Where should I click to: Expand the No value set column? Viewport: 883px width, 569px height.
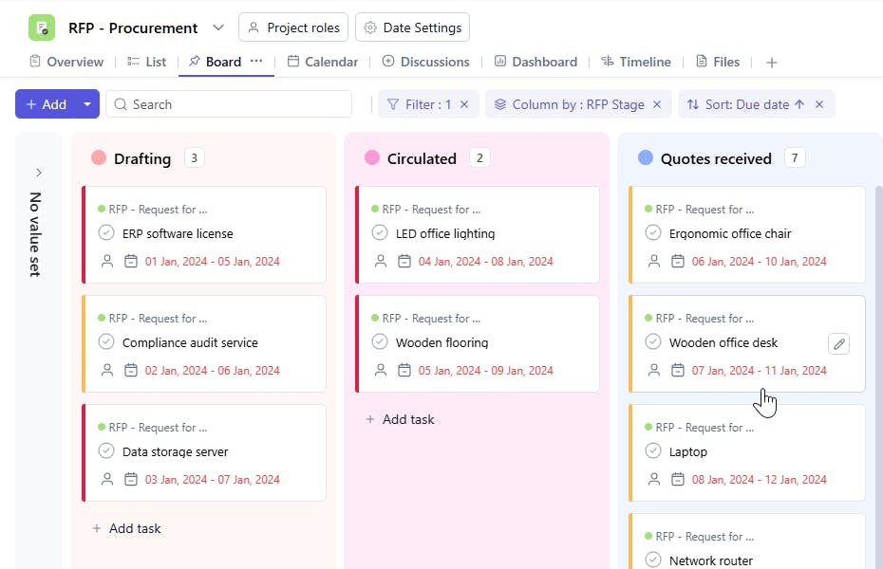(x=39, y=173)
